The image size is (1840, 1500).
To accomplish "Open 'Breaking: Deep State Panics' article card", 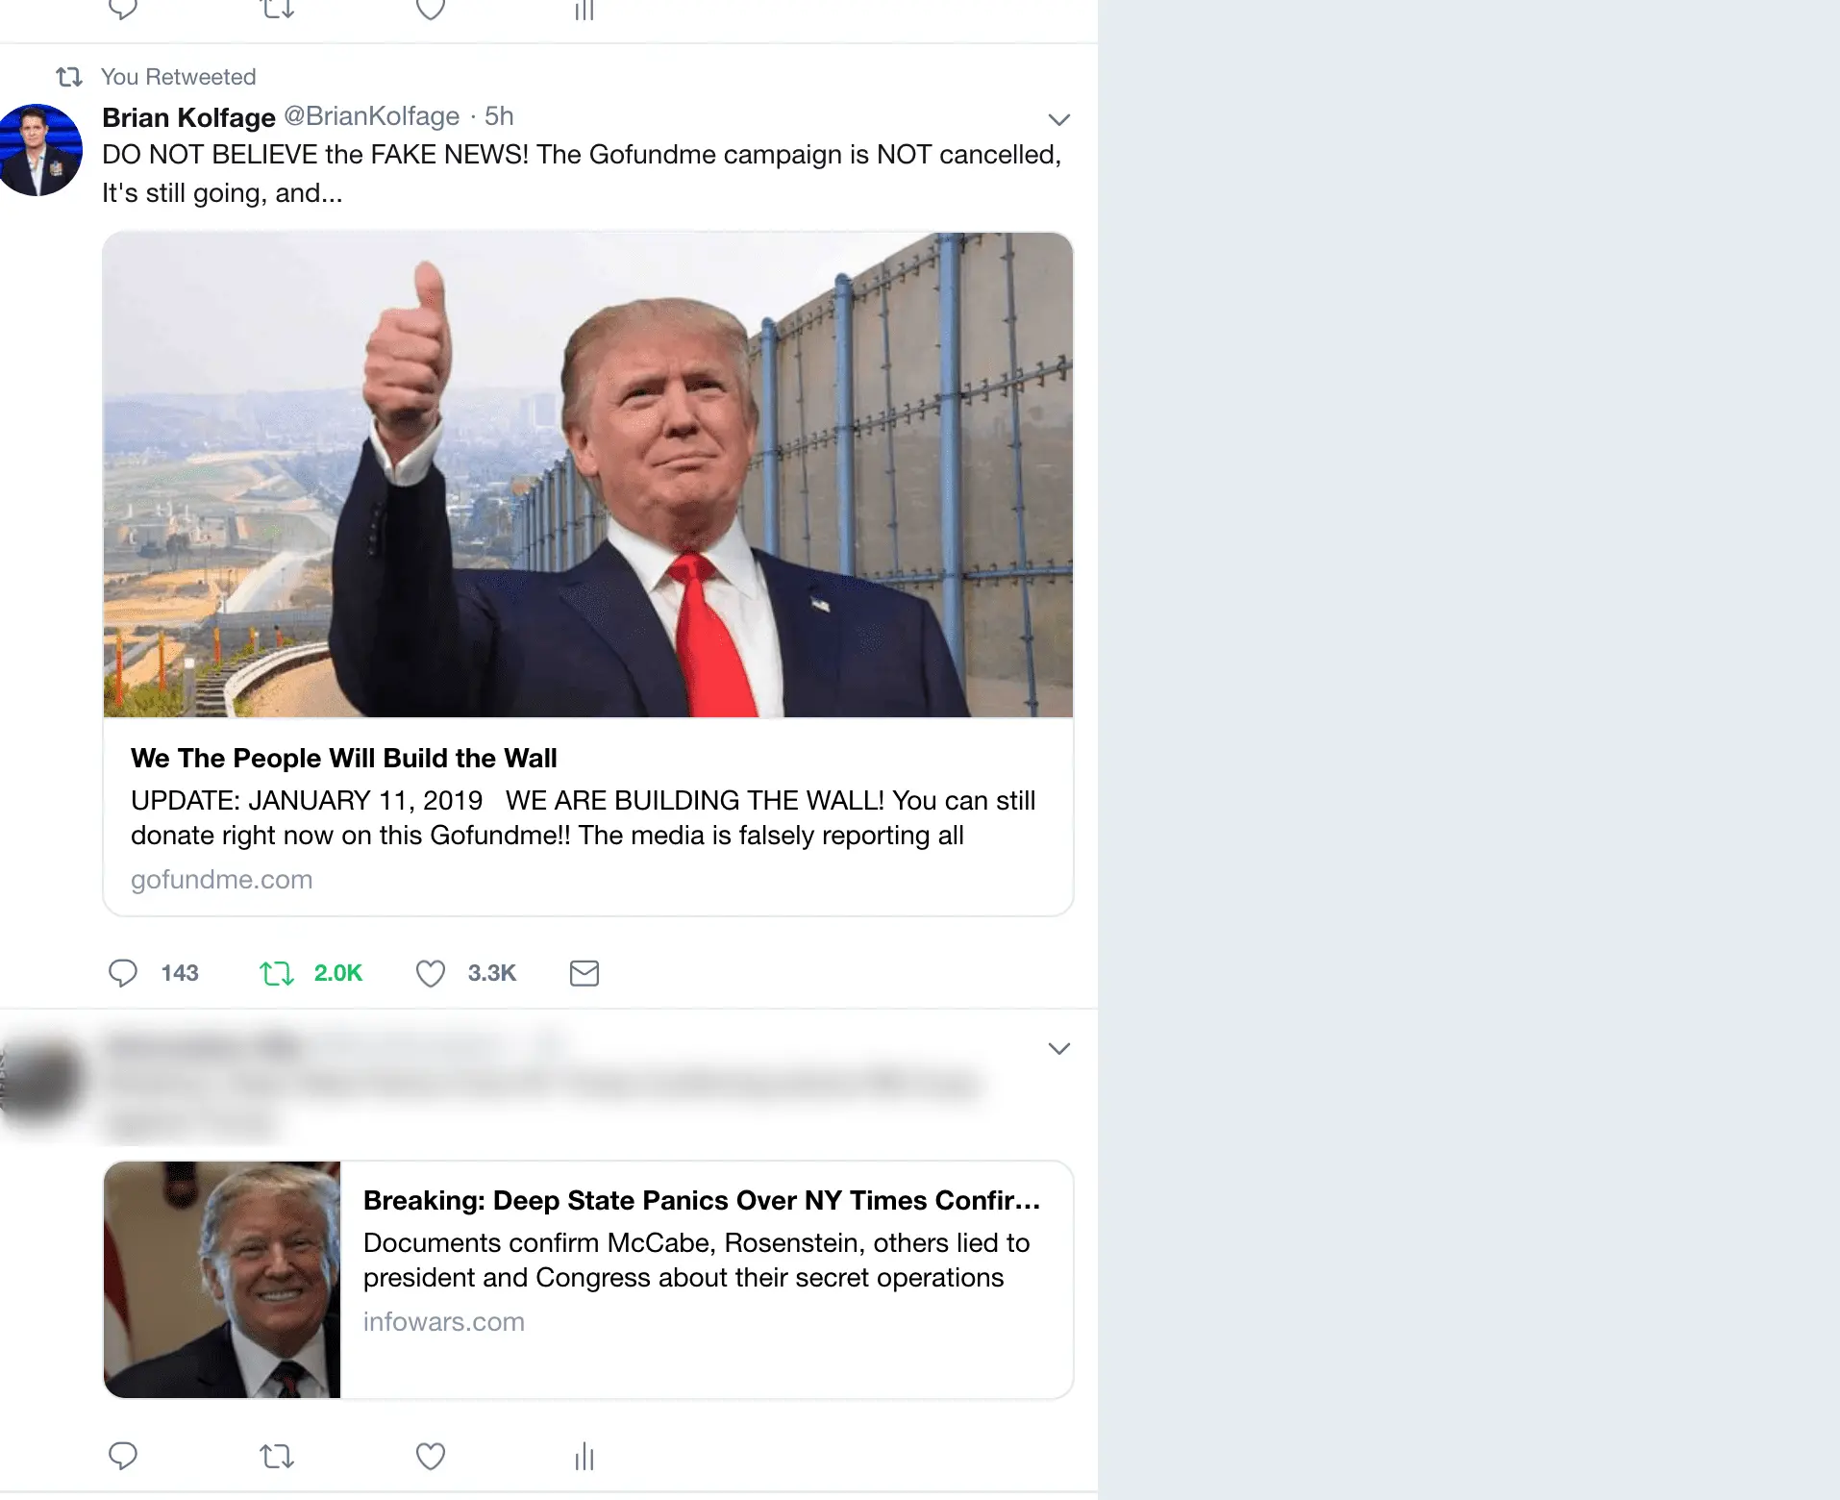I will point(702,1201).
